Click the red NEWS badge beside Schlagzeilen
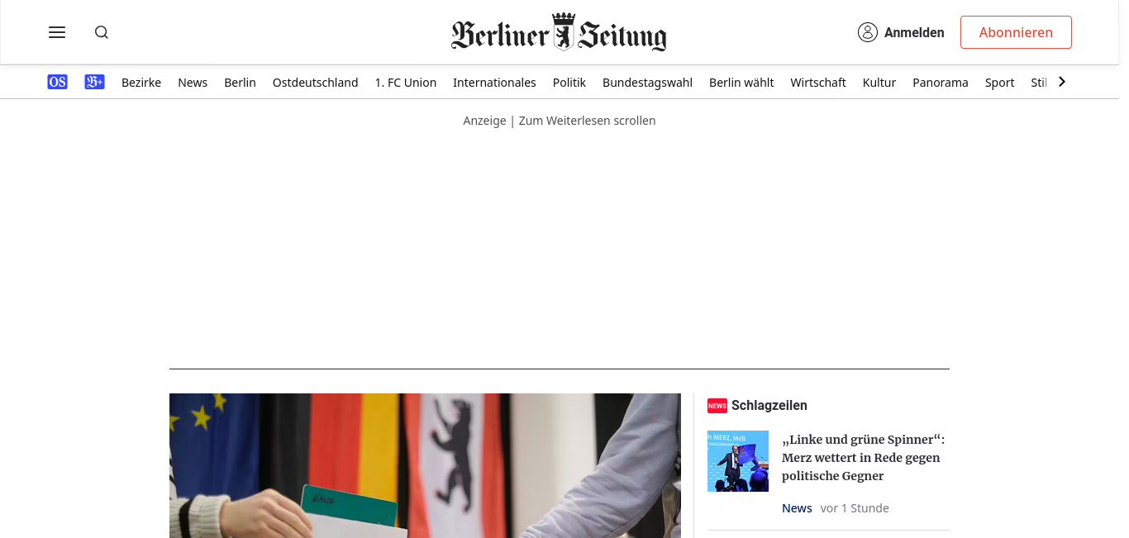Image resolution: width=1129 pixels, height=538 pixels. point(717,406)
